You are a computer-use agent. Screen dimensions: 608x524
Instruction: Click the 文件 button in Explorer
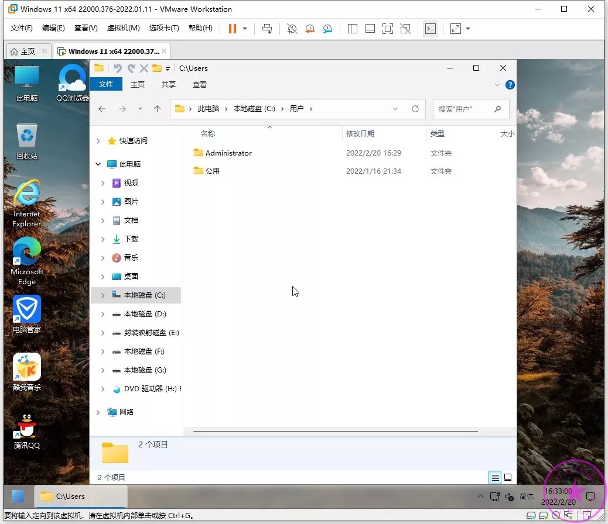(x=106, y=84)
